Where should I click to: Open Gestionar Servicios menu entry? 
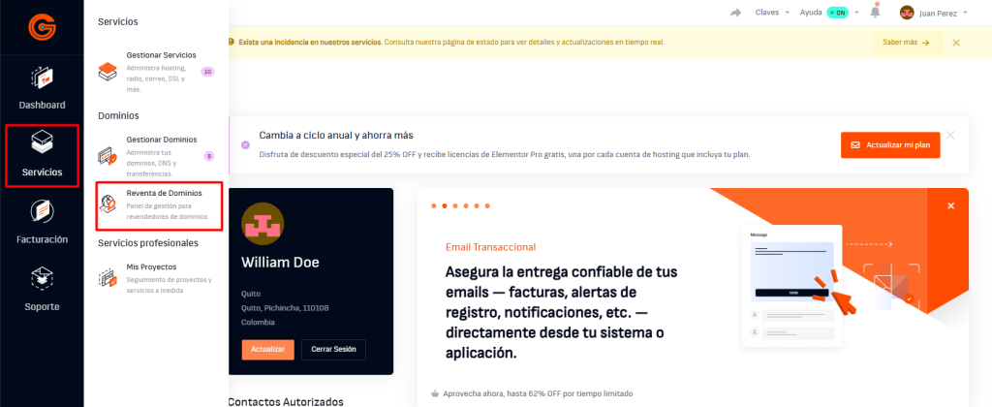(x=160, y=55)
